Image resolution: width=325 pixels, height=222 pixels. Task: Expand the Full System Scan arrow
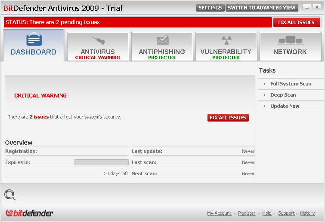(x=264, y=84)
